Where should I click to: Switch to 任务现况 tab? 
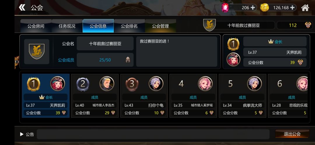point(67,26)
